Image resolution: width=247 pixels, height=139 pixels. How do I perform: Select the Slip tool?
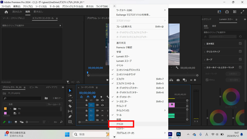70,111
